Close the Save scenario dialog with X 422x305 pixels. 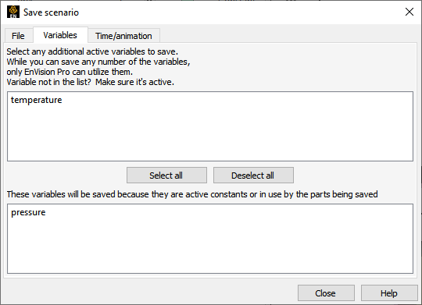[409, 12]
